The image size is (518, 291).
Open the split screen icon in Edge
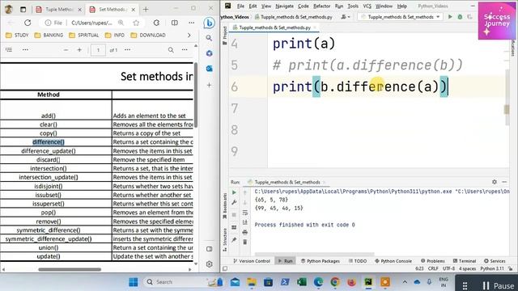175,23
